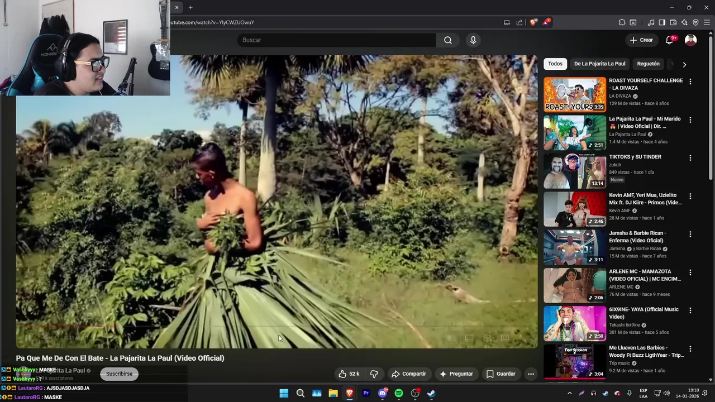Open options menu for Mi Marido video

pos(690,120)
